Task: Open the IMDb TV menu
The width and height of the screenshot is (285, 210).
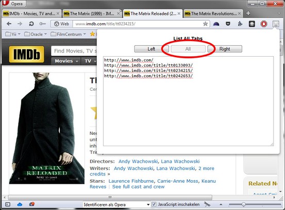Action: [x=90, y=61]
